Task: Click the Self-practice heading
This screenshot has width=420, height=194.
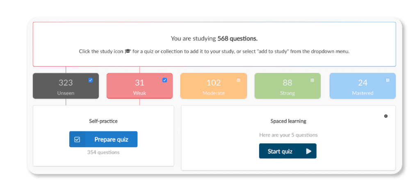Action: tap(103, 121)
